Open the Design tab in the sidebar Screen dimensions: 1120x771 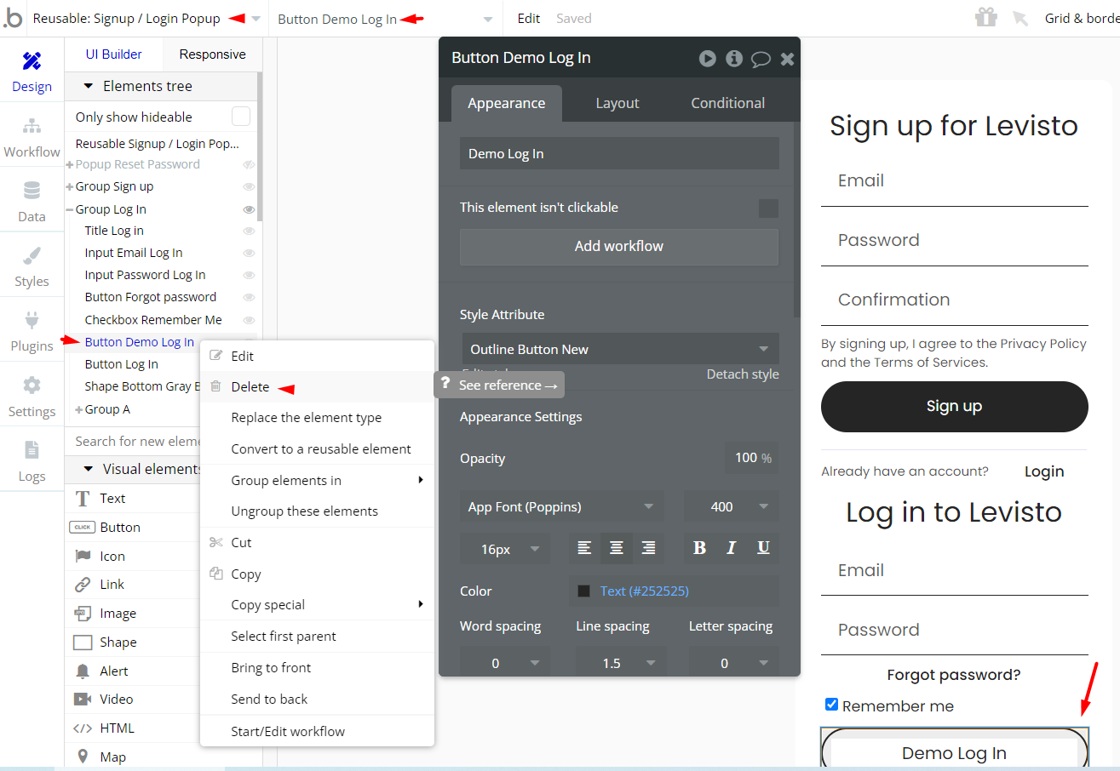[32, 71]
